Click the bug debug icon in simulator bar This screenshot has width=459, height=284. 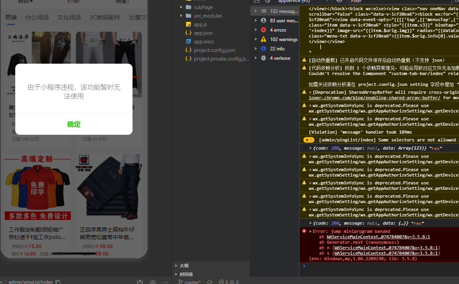tap(140, 282)
